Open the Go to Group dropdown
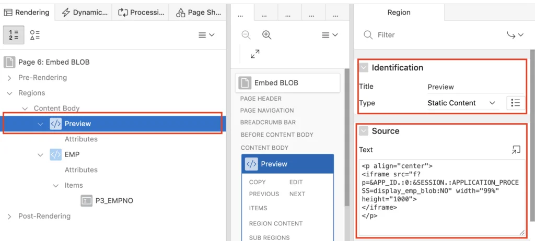Screen dimensions: 535x241 [515, 35]
